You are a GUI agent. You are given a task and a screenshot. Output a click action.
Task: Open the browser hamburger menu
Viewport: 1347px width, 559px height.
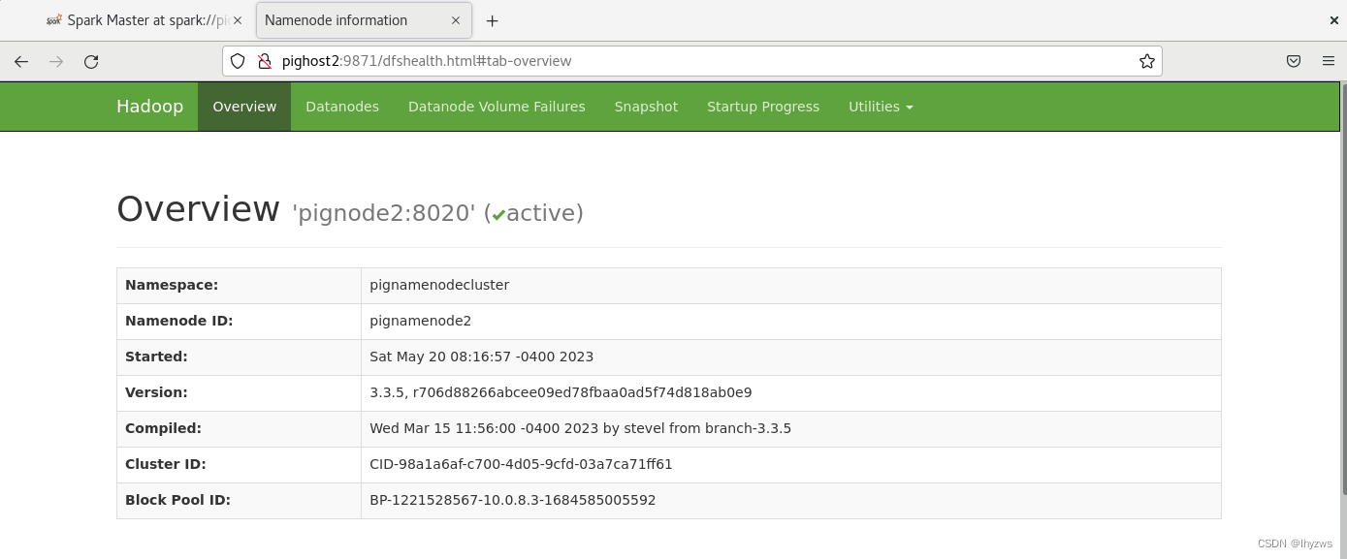click(1329, 61)
